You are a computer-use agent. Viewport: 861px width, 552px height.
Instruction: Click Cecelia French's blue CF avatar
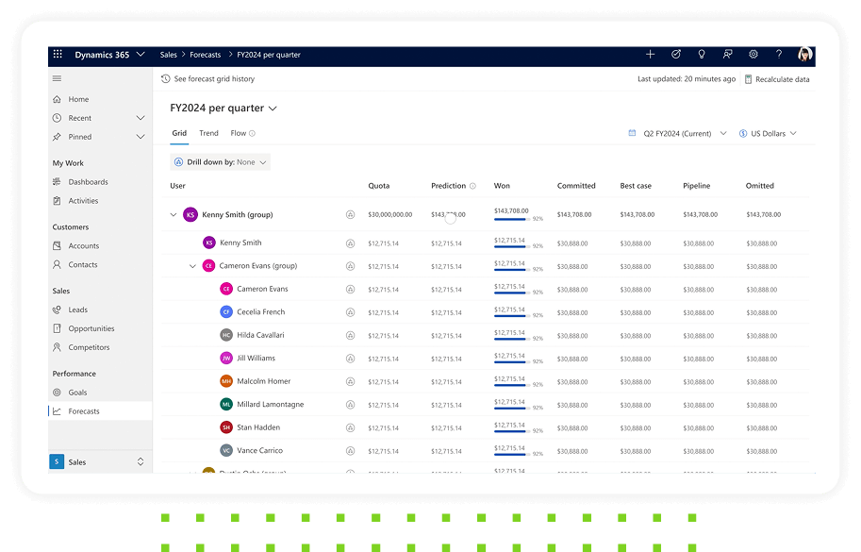point(226,312)
